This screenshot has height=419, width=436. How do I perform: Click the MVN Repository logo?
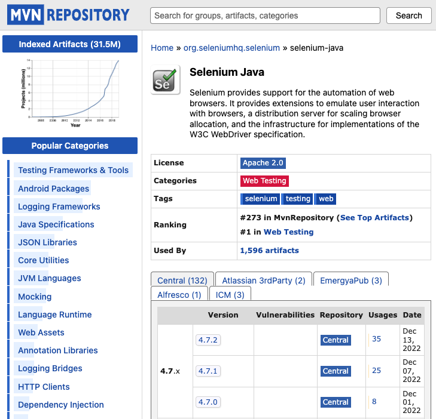point(68,15)
